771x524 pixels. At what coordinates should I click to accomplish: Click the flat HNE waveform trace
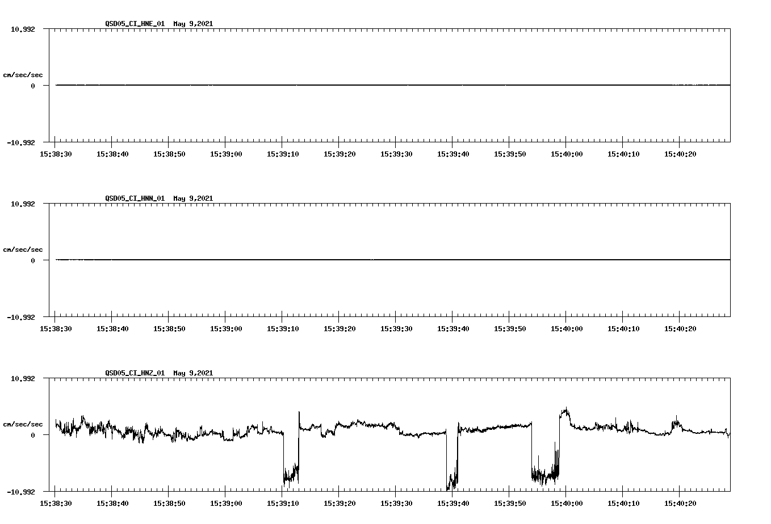[341, 86]
